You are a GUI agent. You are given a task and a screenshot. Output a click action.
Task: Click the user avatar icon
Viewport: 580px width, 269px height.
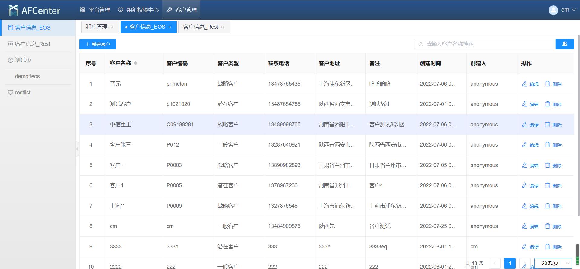[553, 10]
